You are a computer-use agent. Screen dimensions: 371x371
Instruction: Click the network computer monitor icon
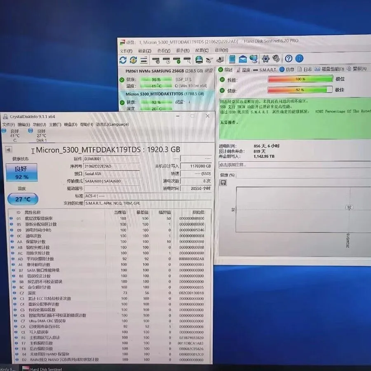pos(254,59)
